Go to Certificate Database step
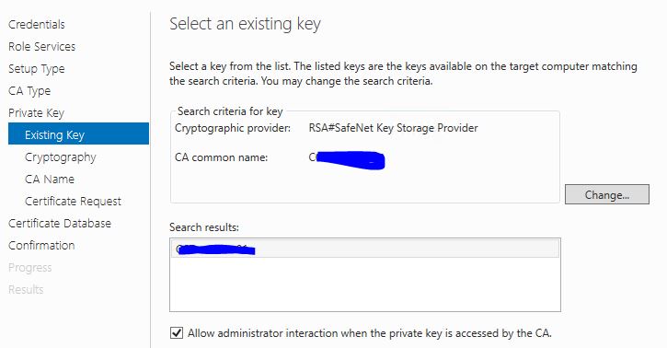Screen dimensions: 667x348 (x=60, y=224)
